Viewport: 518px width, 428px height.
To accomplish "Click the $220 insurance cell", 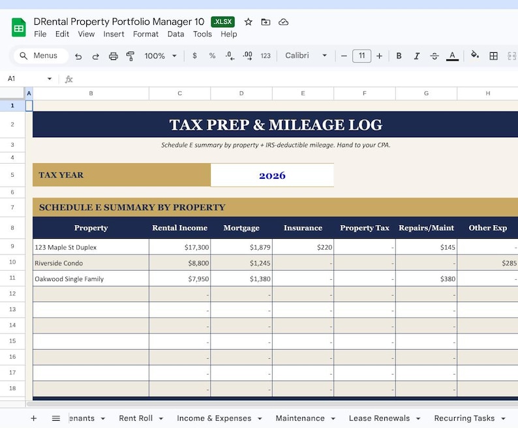I will 303,247.
